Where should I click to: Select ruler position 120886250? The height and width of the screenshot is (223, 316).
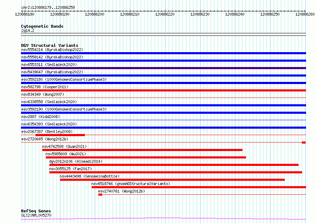click(270, 14)
